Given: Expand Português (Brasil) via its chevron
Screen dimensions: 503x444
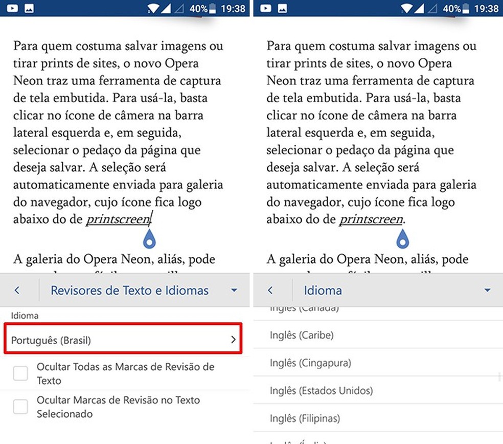Looking at the screenshot, I should 233,339.
